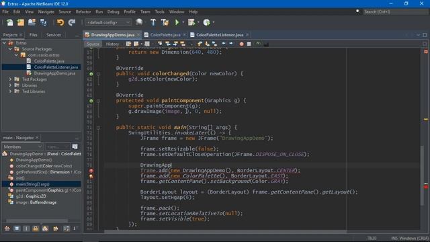
Task: Switch to the ColorPalette.java tab
Action: [165, 35]
